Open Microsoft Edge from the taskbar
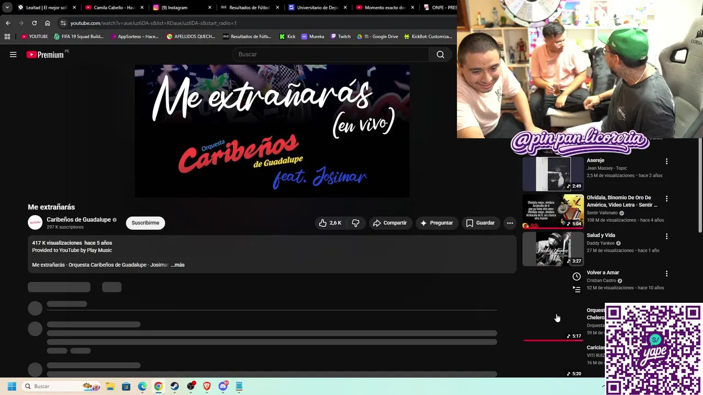 click(x=142, y=386)
